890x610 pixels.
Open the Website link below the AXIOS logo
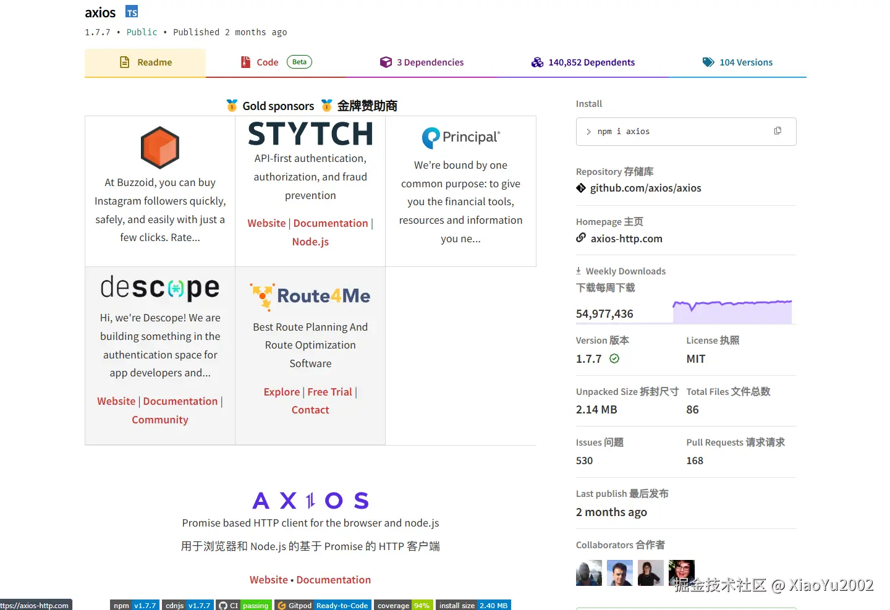269,580
